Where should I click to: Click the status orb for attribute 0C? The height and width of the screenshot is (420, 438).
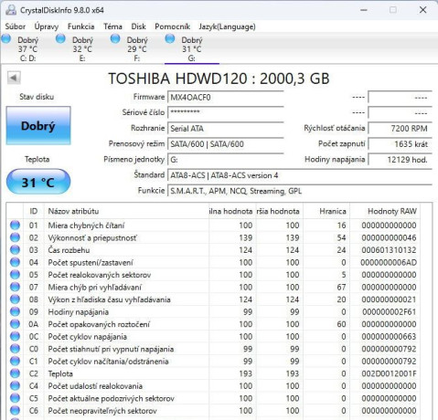(15, 336)
